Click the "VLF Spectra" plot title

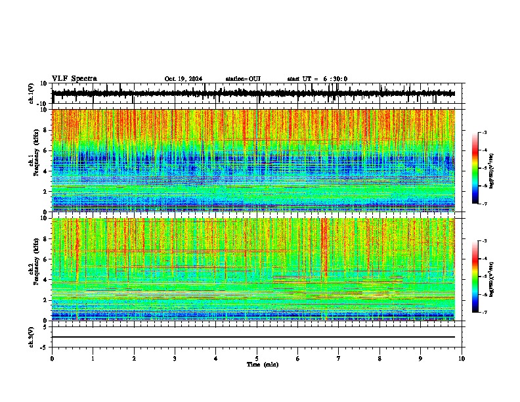point(74,79)
